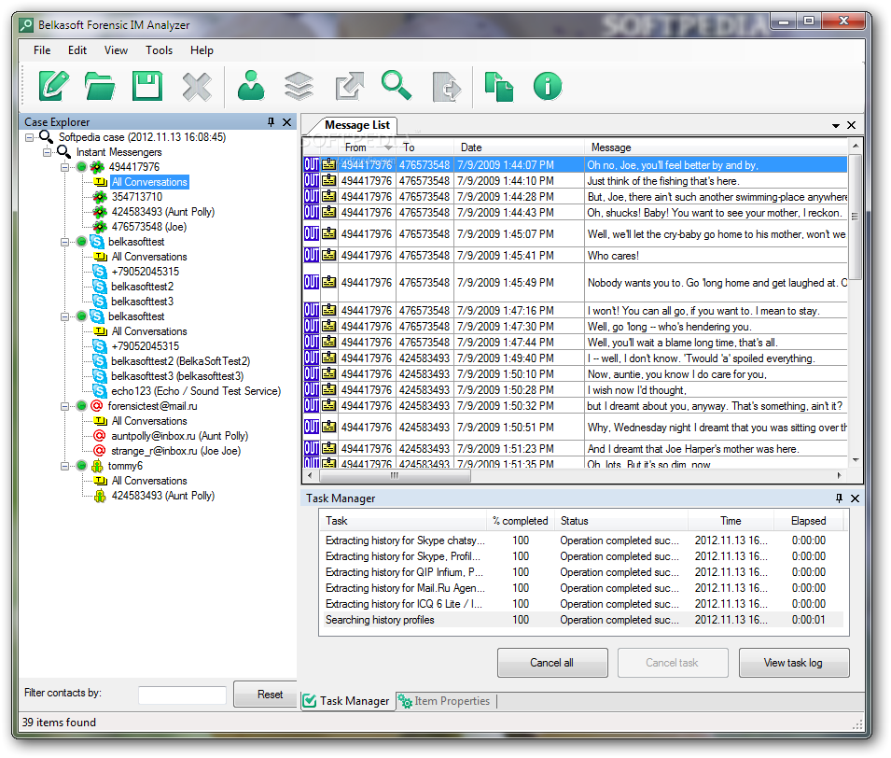Click the message list horizontal scrollbar thumb
891x758 pixels.
(395, 475)
